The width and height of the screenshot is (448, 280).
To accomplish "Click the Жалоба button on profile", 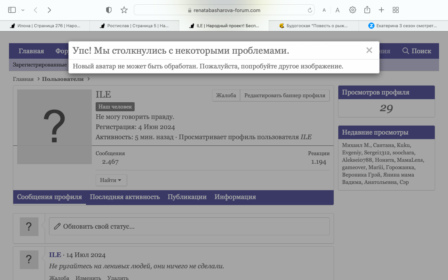I will pos(226,95).
